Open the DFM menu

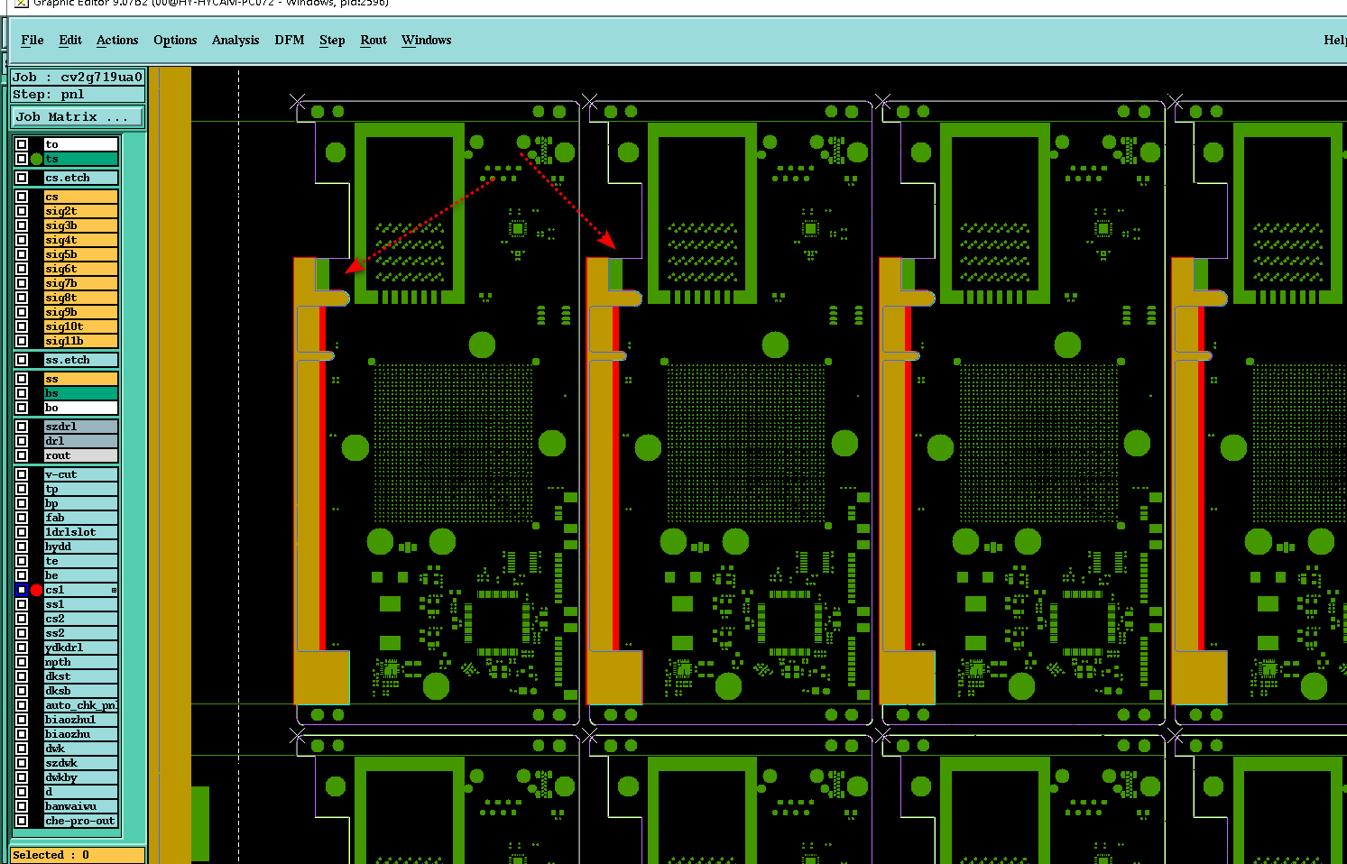pos(290,40)
